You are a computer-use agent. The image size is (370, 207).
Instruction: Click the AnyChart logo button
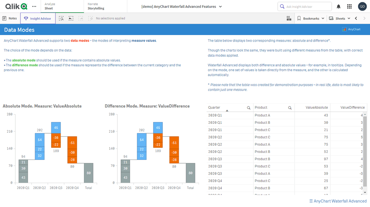point(351,29)
